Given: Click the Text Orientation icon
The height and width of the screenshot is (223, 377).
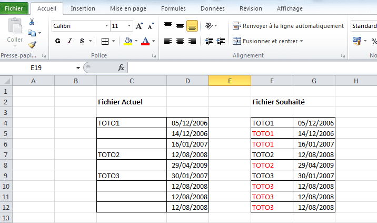Looking at the screenshot, I should (209, 26).
